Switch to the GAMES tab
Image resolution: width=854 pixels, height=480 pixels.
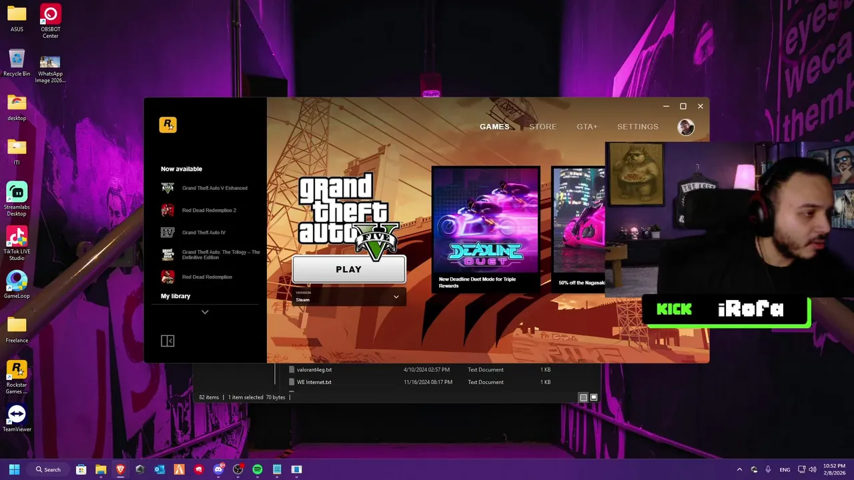coord(494,127)
